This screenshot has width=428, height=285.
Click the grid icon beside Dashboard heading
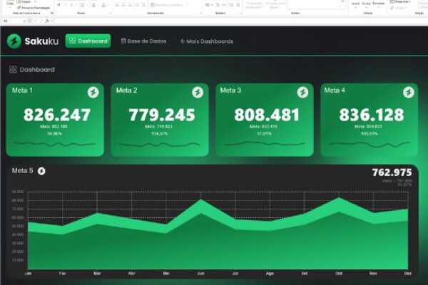13,70
